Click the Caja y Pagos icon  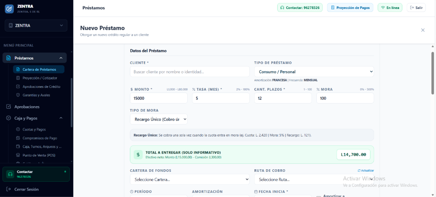(9, 118)
